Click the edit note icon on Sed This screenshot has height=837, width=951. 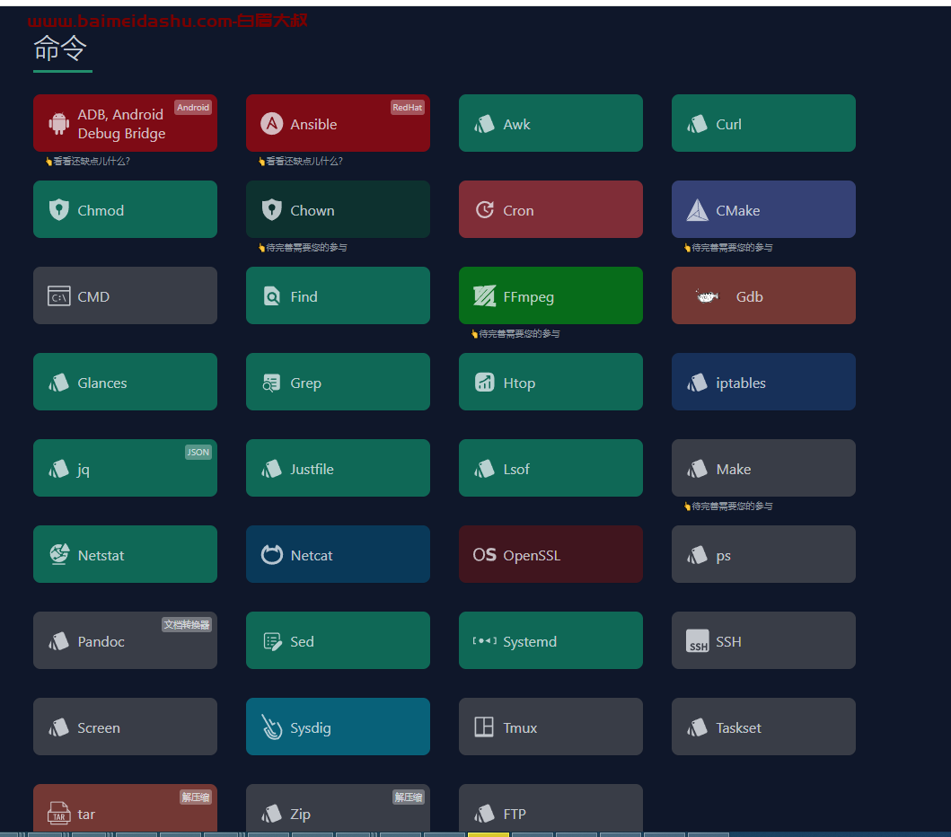coord(272,641)
